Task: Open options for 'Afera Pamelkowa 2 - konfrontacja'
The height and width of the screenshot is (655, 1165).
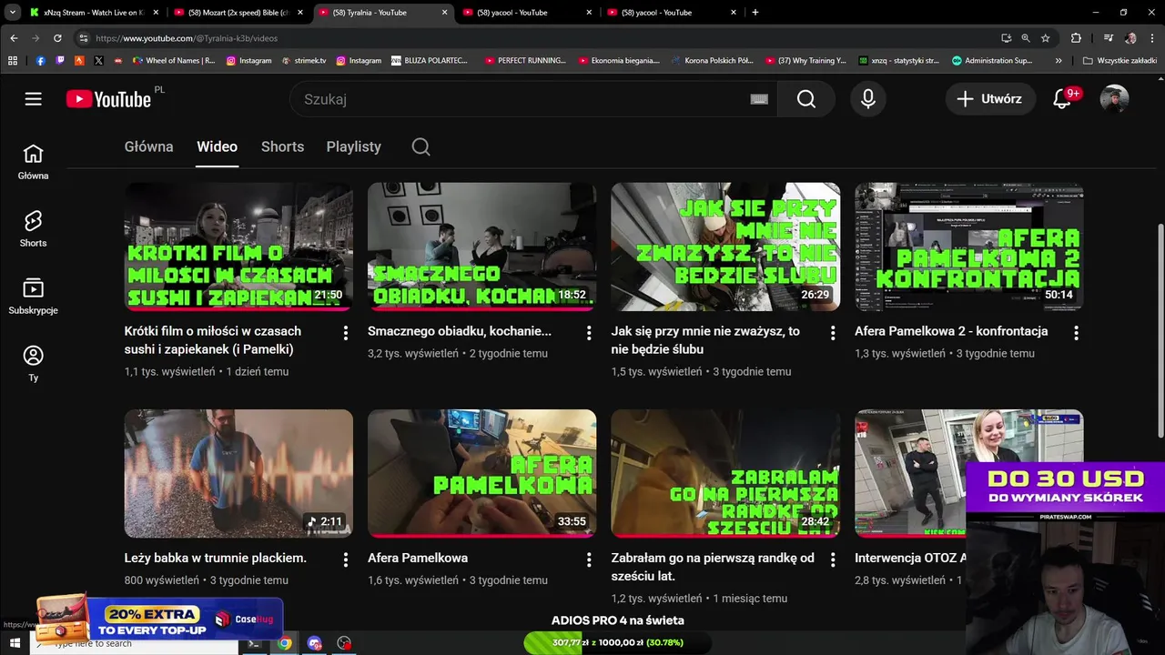Action: [1076, 333]
